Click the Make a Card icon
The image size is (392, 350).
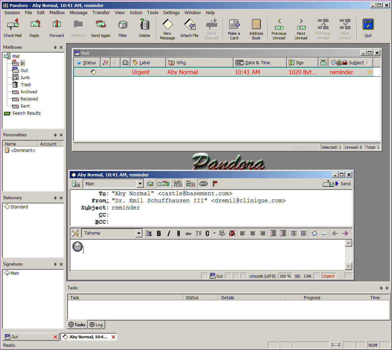tap(234, 28)
